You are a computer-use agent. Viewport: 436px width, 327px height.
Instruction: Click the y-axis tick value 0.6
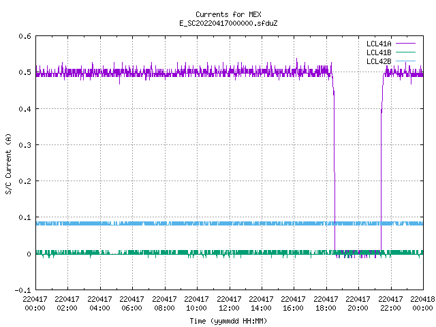[25, 36]
